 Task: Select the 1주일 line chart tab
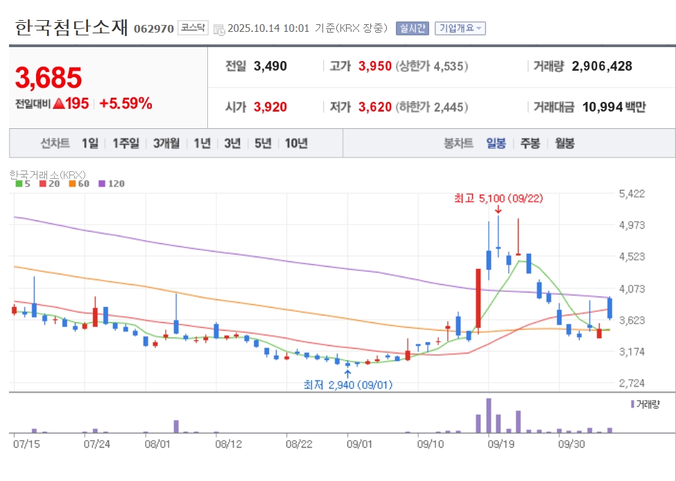coord(126,143)
